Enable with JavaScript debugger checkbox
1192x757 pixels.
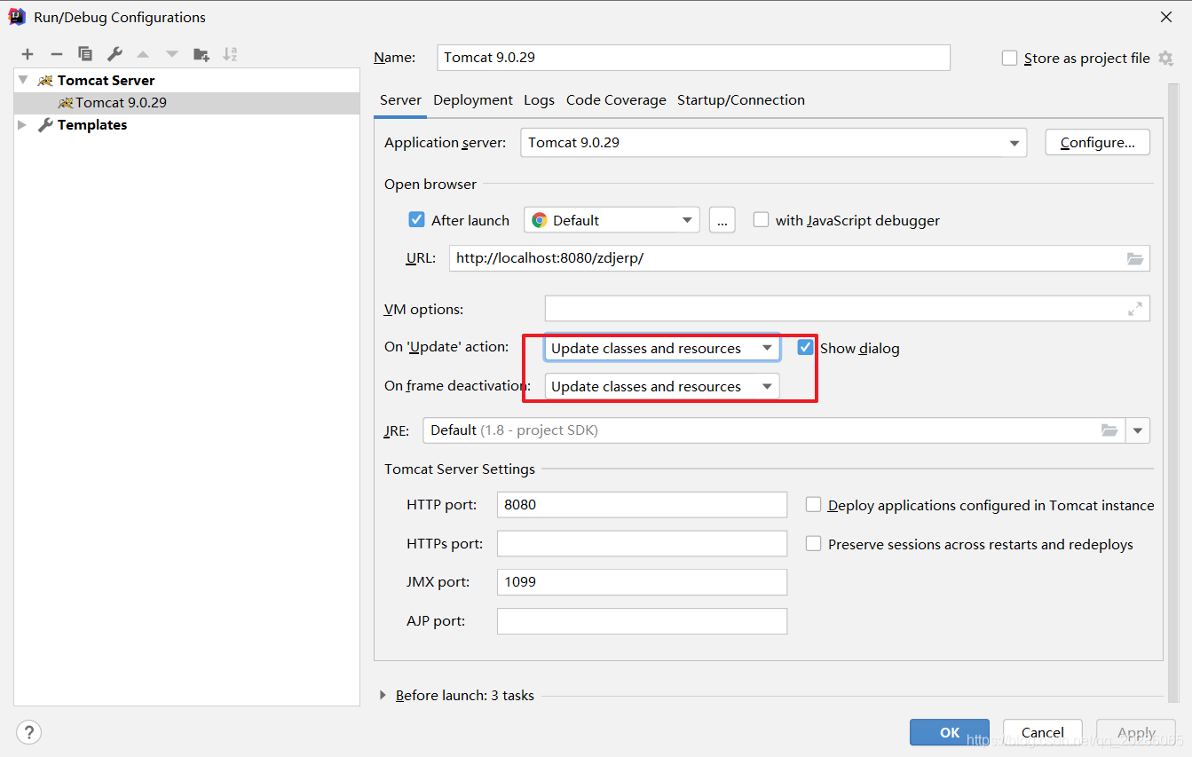tap(761, 220)
